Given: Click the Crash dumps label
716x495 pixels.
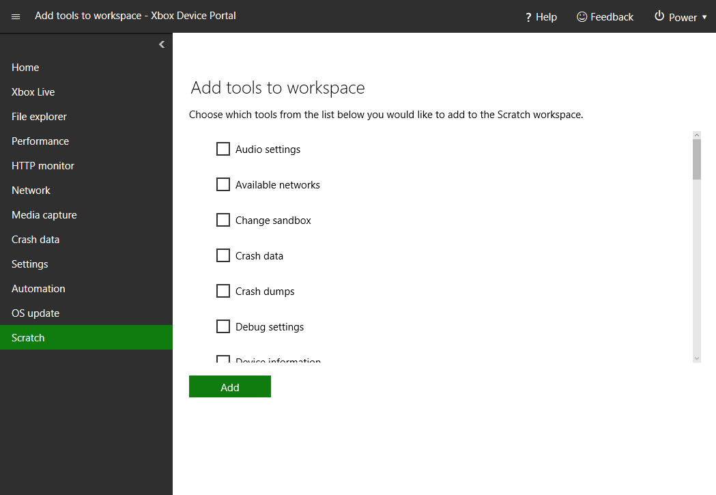Looking at the screenshot, I should click(x=265, y=292).
